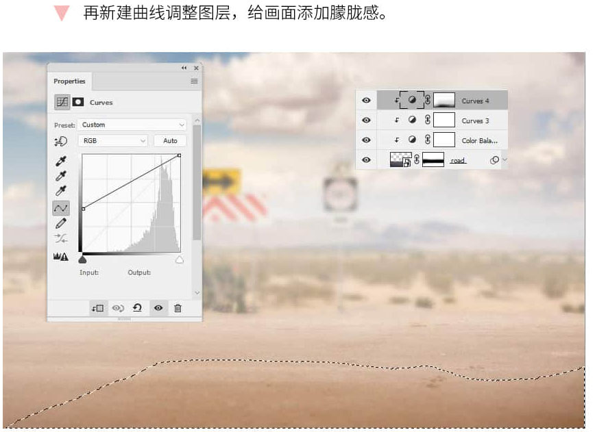Pick the white point eyedropper
Viewport: 595px width, 432px height.
61,190
